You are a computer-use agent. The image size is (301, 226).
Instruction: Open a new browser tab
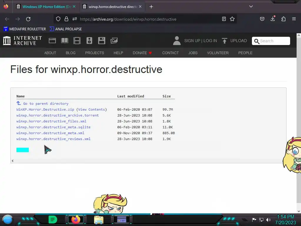click(x=151, y=7)
